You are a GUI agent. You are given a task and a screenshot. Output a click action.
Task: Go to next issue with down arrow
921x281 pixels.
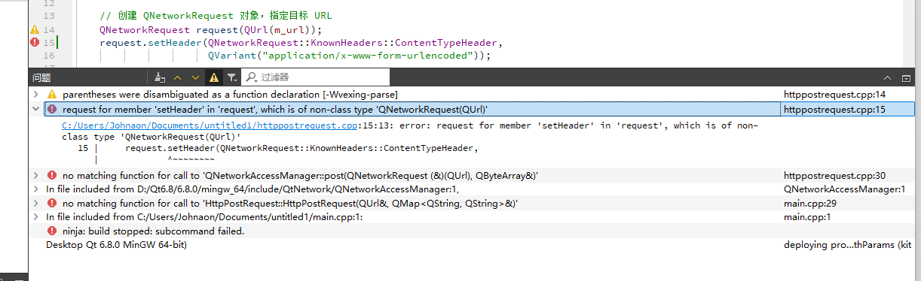tap(196, 77)
